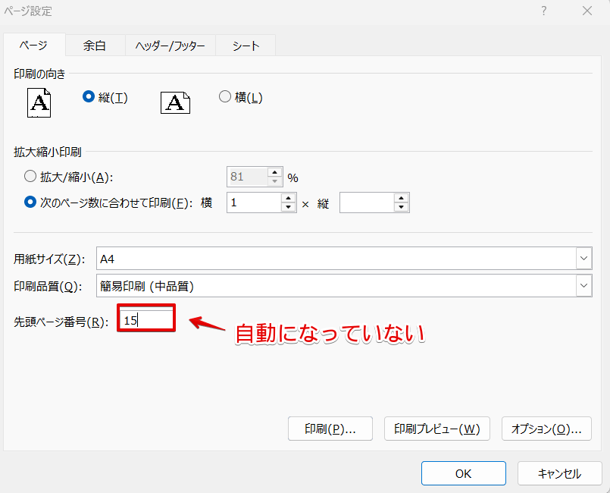Confirm with the OK button
The width and height of the screenshot is (610, 493).
[463, 473]
